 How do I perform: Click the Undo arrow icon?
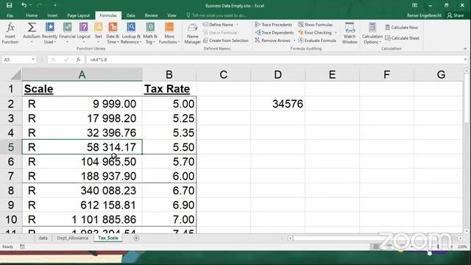click(24, 5)
